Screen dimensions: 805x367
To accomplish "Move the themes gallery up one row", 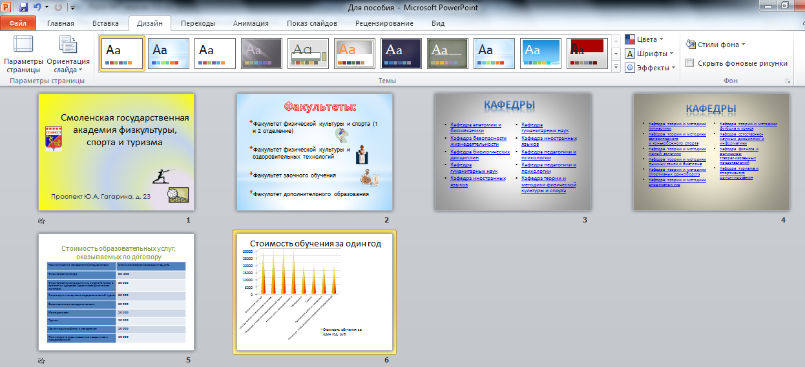I will tap(616, 41).
